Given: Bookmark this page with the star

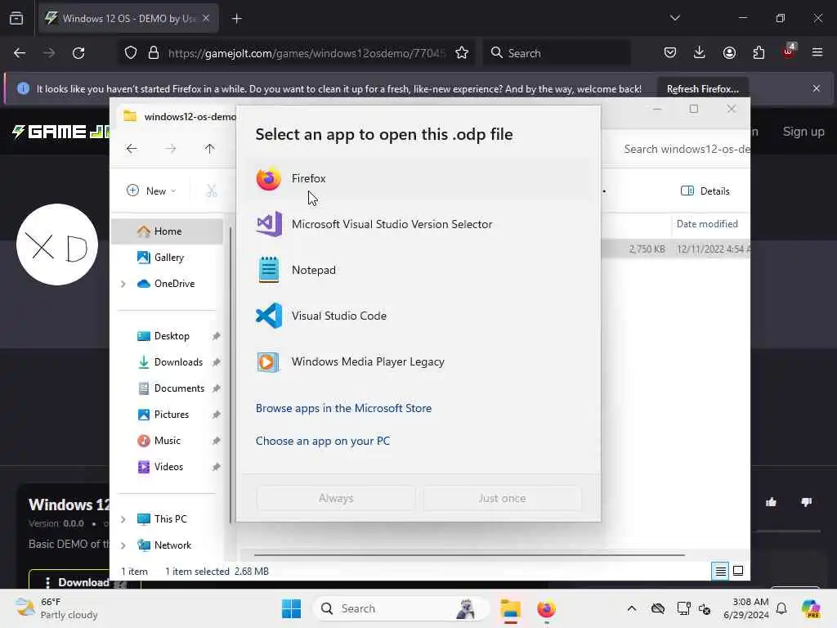Looking at the screenshot, I should (462, 53).
